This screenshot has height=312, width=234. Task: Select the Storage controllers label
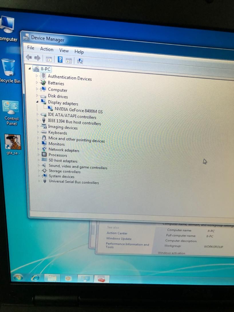coord(65,171)
